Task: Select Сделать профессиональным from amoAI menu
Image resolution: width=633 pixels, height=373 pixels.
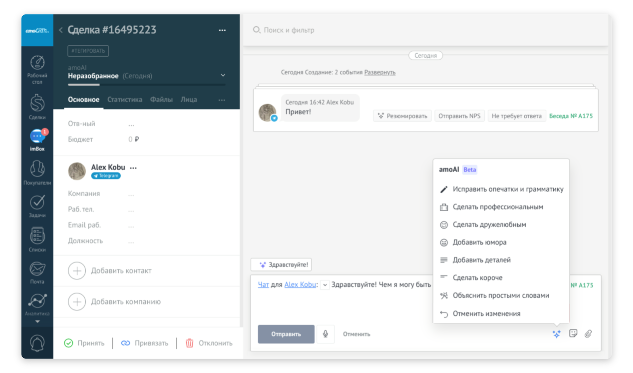Action: pyautogui.click(x=498, y=207)
